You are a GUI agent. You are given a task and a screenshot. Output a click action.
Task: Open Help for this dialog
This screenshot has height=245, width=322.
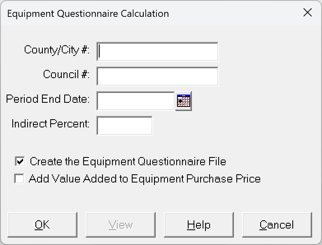point(198,225)
